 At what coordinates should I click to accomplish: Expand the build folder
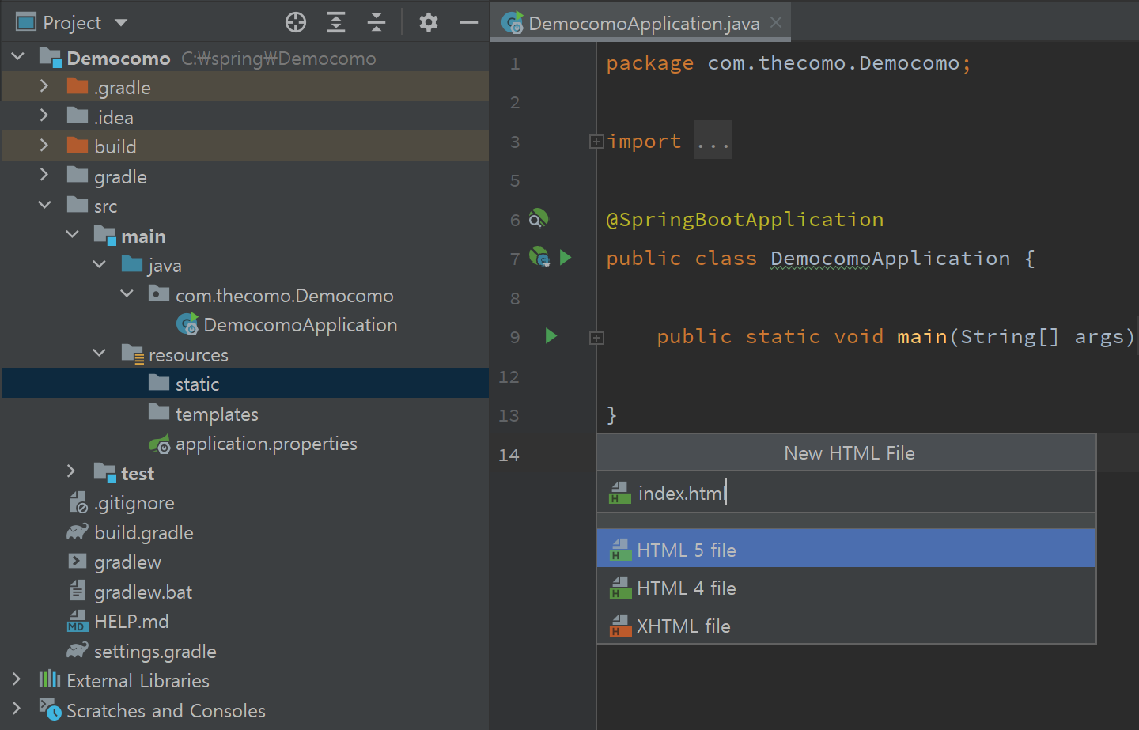coord(44,146)
